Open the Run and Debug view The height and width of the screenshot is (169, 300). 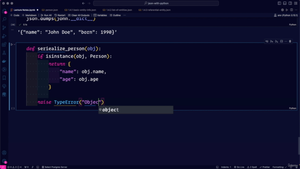[4, 36]
